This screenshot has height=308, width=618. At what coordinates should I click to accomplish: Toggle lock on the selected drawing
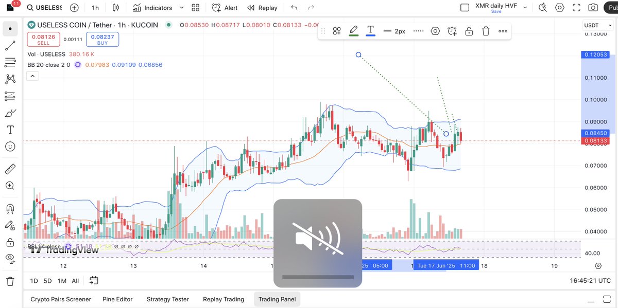pos(469,31)
